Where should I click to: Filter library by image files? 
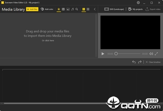coord(68,9)
